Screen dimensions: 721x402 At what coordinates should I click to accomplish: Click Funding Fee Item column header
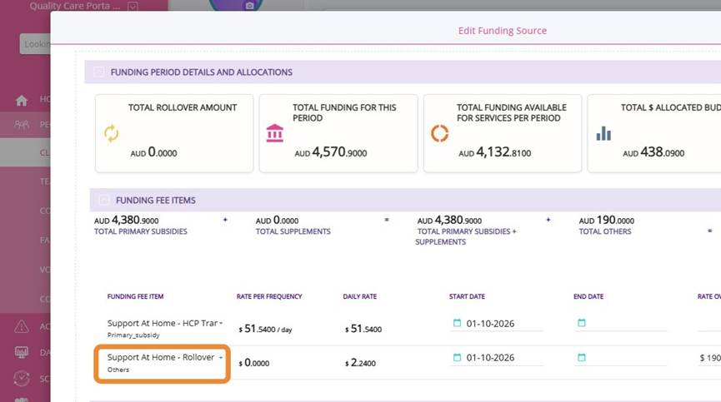(x=135, y=296)
